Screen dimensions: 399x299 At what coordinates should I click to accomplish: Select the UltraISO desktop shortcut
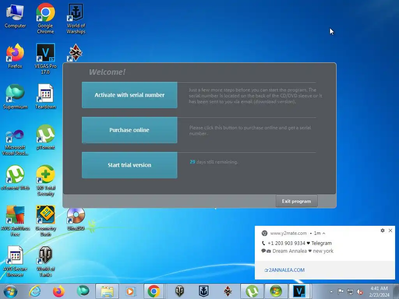[x=76, y=219]
